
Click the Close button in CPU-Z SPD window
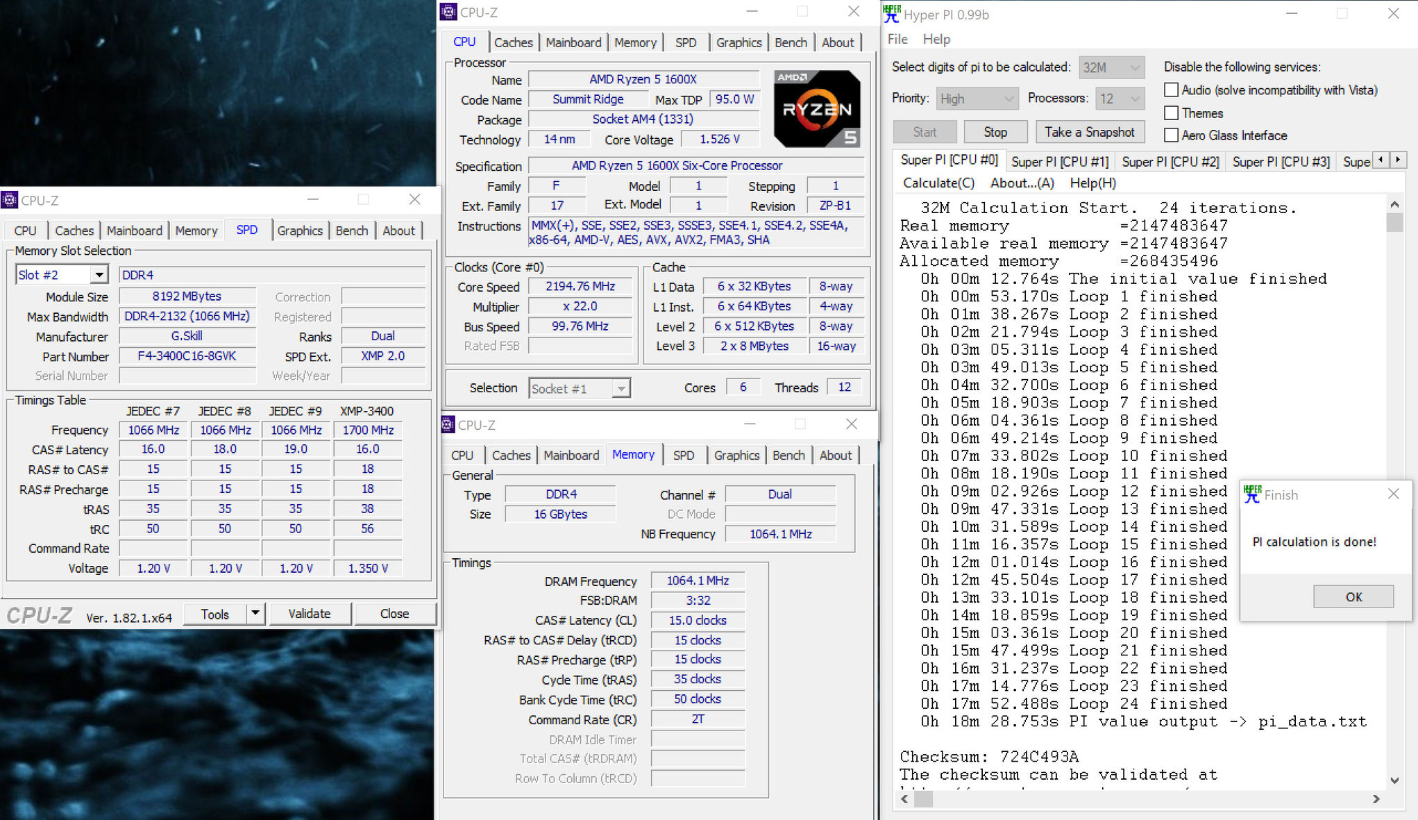(394, 613)
